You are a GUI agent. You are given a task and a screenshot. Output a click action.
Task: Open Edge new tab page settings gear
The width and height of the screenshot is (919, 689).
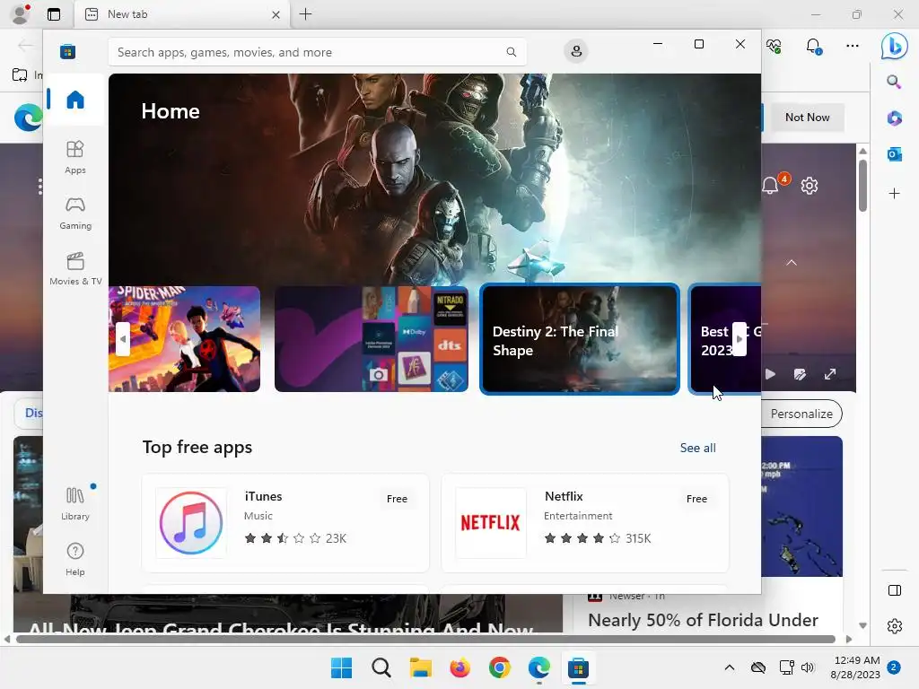pos(810,186)
